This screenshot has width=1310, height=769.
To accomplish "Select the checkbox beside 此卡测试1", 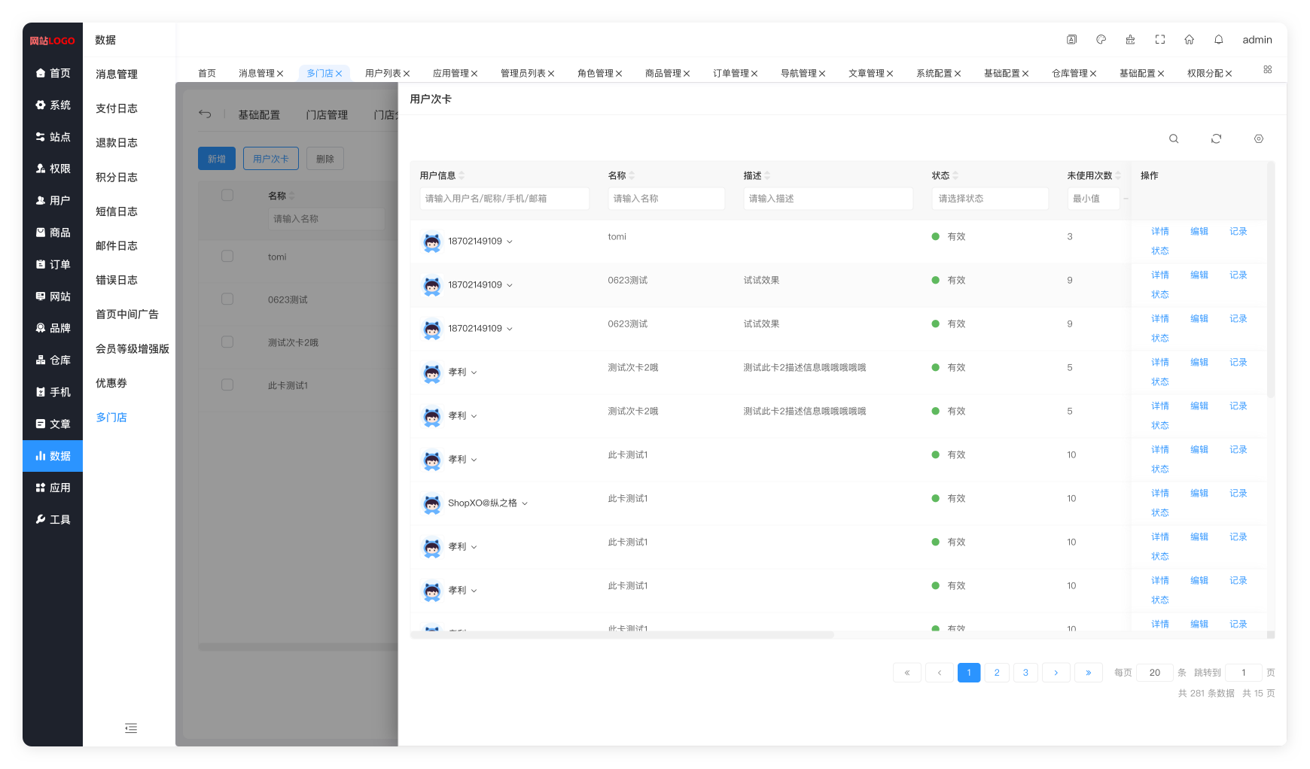I will point(227,385).
